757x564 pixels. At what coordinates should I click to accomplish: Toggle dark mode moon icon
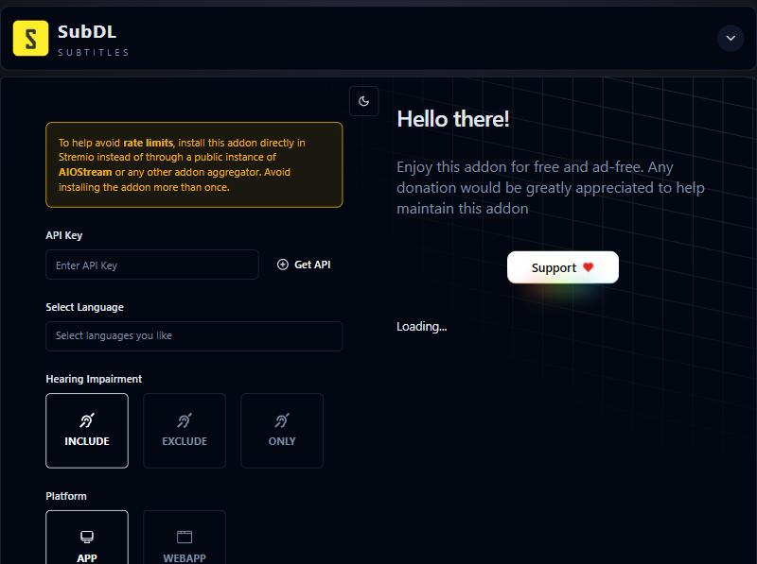click(x=364, y=101)
